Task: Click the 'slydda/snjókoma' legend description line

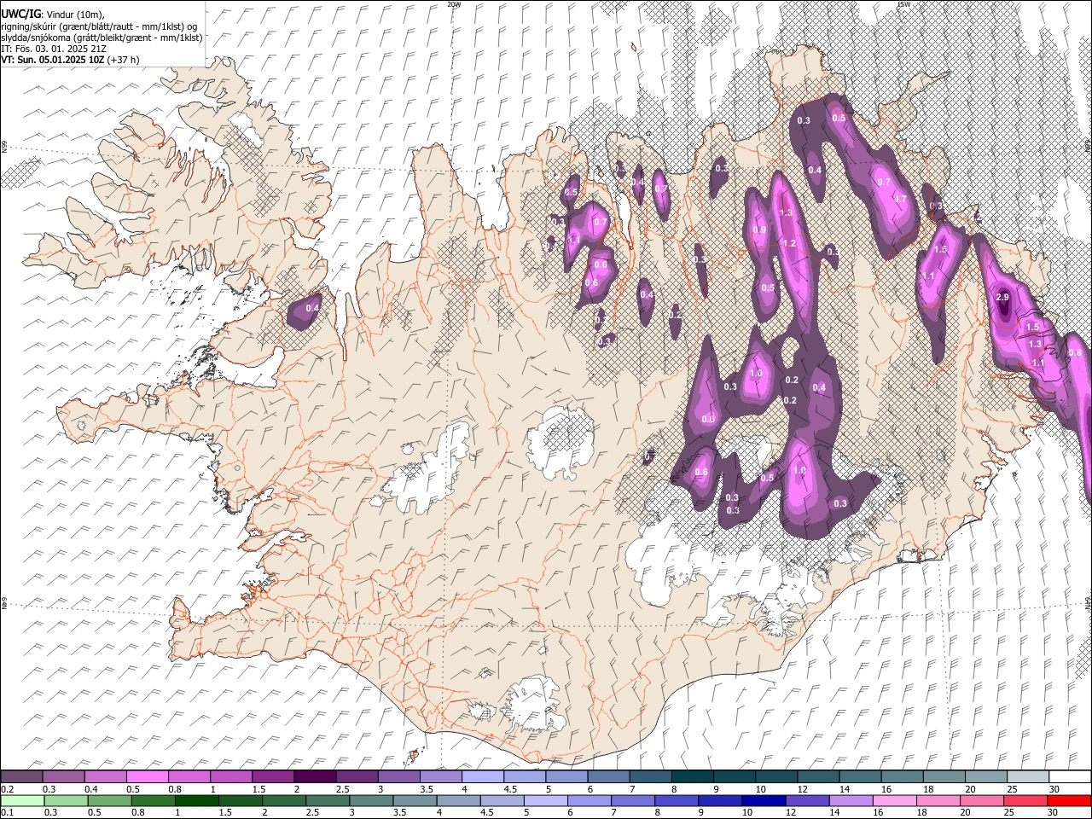Action: tap(102, 38)
